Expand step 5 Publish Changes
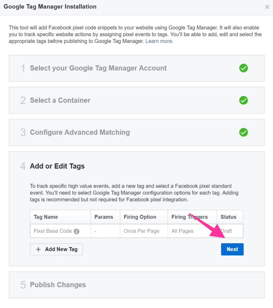273x308 pixels. (x=136, y=285)
